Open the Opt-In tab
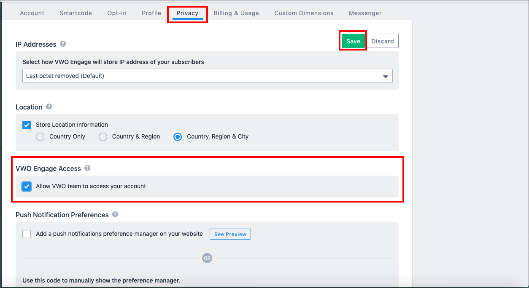 coord(117,13)
